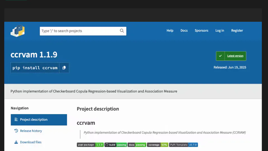Click the Log in link

click(x=219, y=30)
